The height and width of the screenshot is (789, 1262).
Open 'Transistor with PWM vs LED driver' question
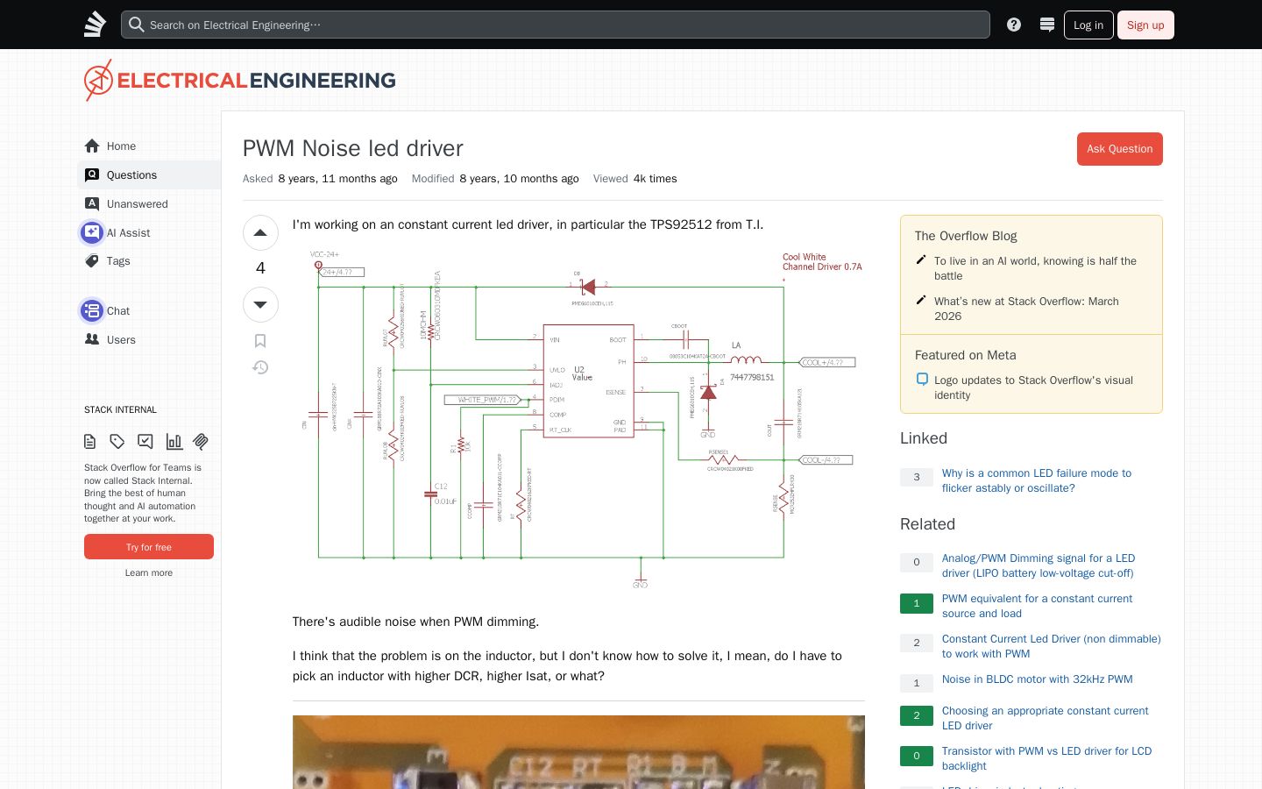1046,758
